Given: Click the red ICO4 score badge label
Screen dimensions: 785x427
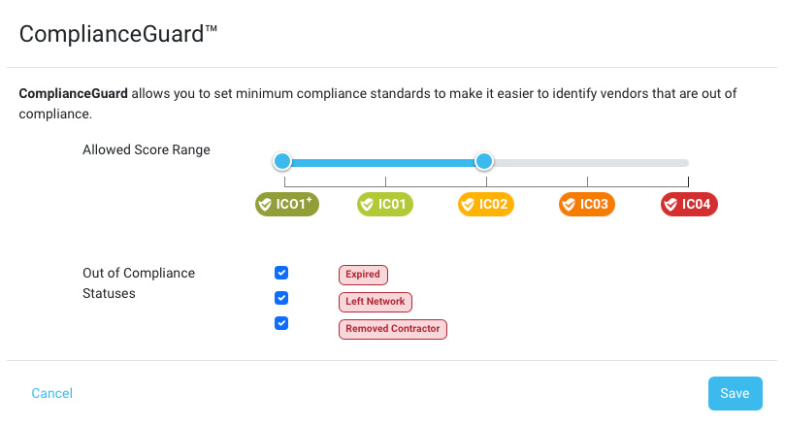Looking at the screenshot, I should click(698, 205).
